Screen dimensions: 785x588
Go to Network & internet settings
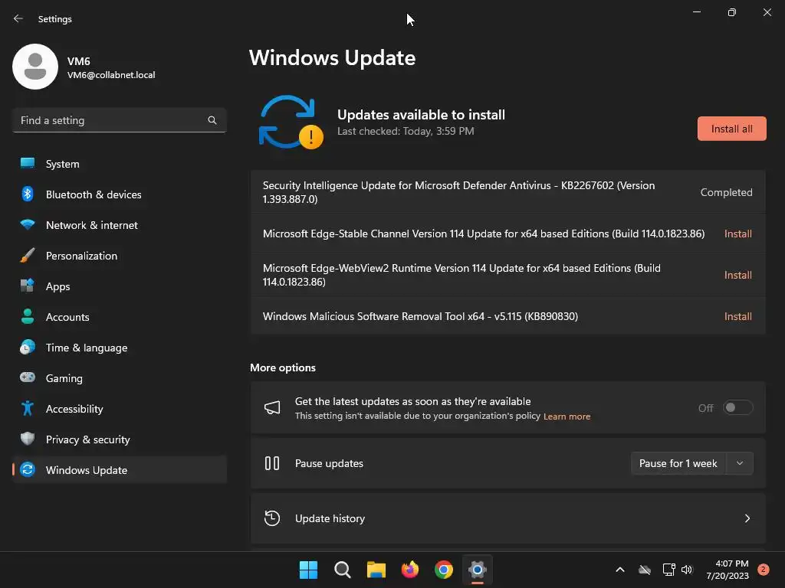pos(119,225)
